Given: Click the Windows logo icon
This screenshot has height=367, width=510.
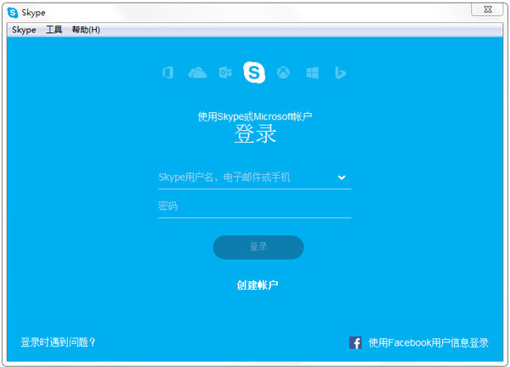Looking at the screenshot, I should point(312,73).
